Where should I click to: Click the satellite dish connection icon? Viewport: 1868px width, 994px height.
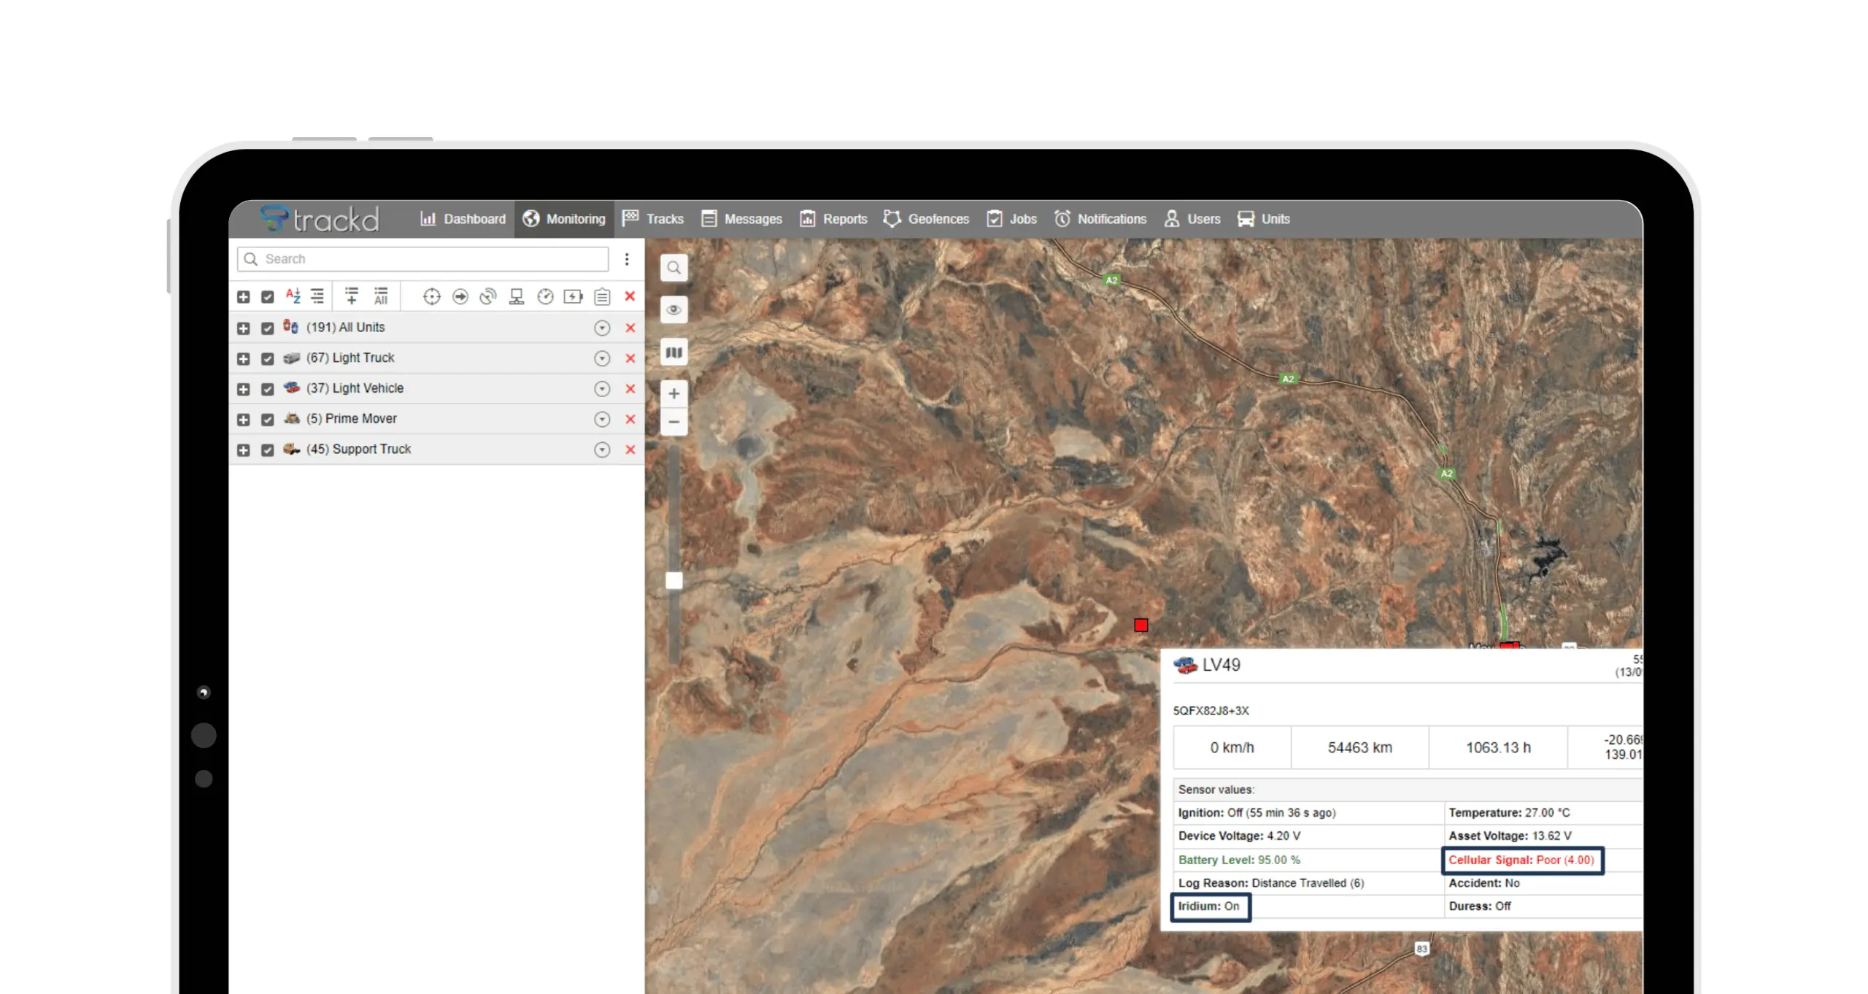pos(487,296)
